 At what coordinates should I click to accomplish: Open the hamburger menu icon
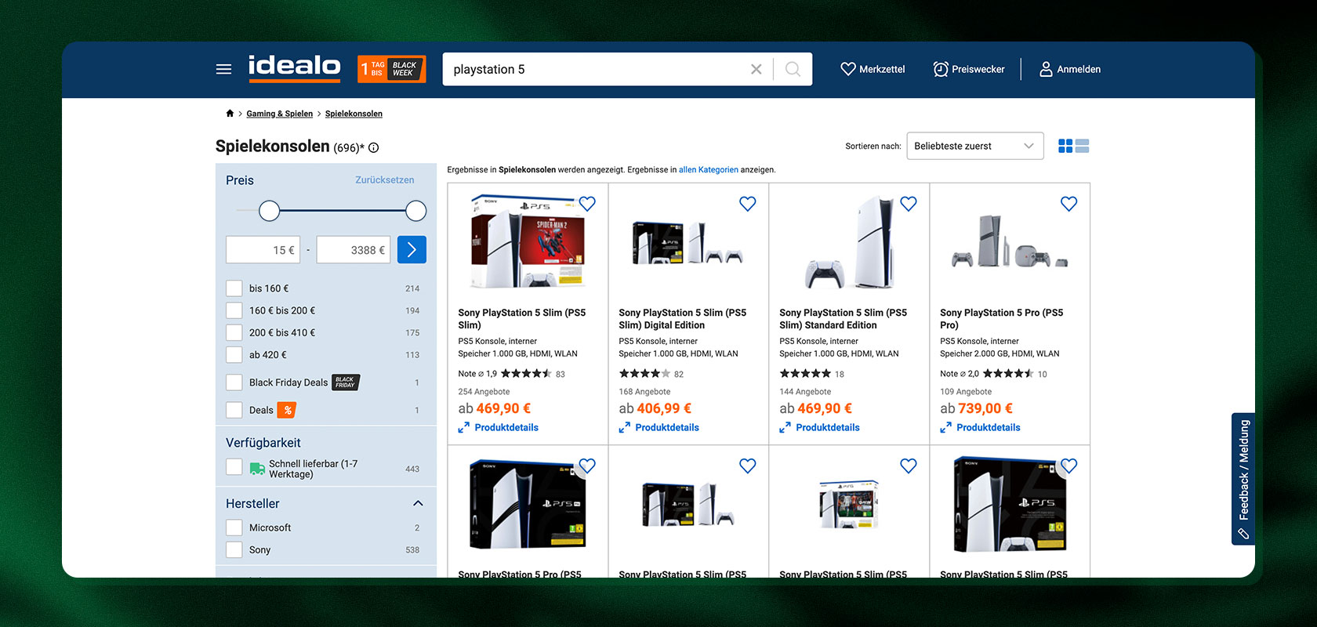point(223,69)
